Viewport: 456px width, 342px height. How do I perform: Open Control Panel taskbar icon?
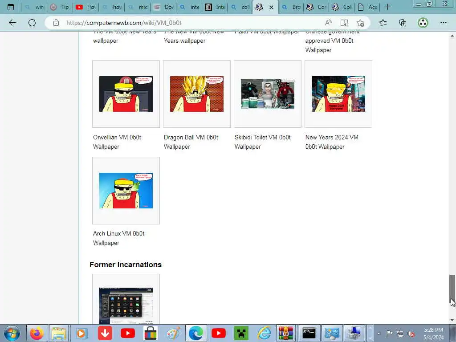332,333
